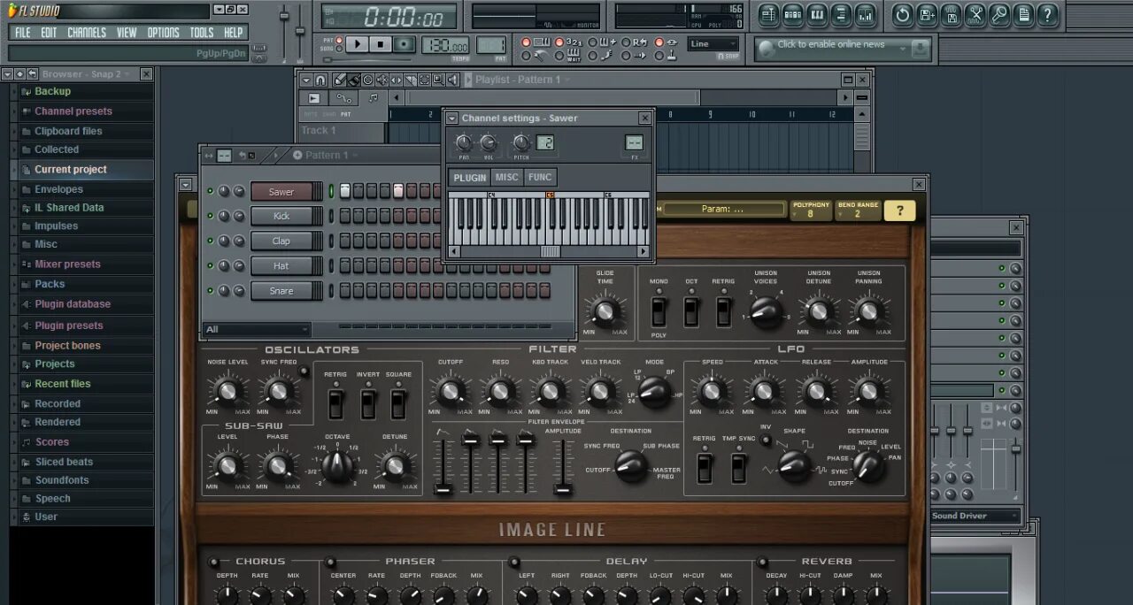Click the scissors icon in top toolbar

[x=975, y=14]
